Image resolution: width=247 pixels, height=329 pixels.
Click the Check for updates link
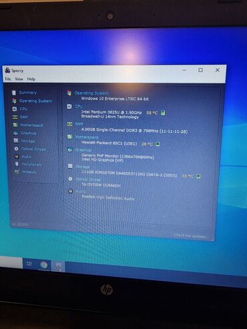(x=191, y=236)
